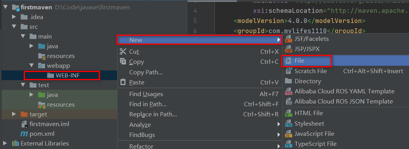Expand the .idea folder arrow
Image resolution: width=409 pixels, height=149 pixels.
coord(14,17)
